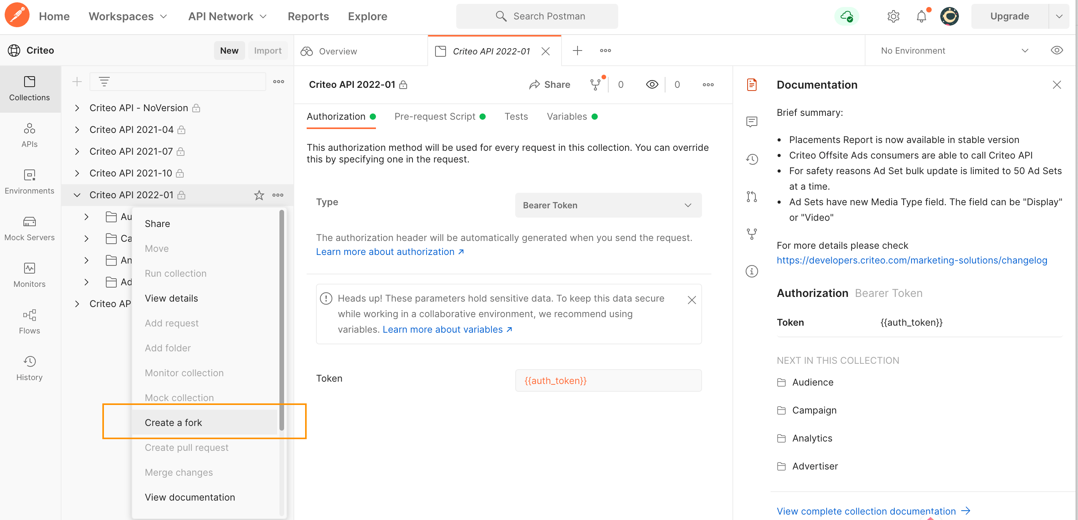This screenshot has height=520, width=1078.
Task: Expand the Criteo API 2021-10 collection
Action: coord(77,173)
